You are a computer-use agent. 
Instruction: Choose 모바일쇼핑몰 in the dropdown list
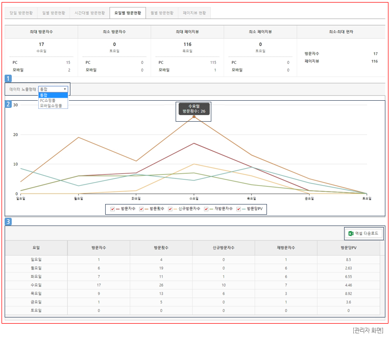tap(53, 106)
